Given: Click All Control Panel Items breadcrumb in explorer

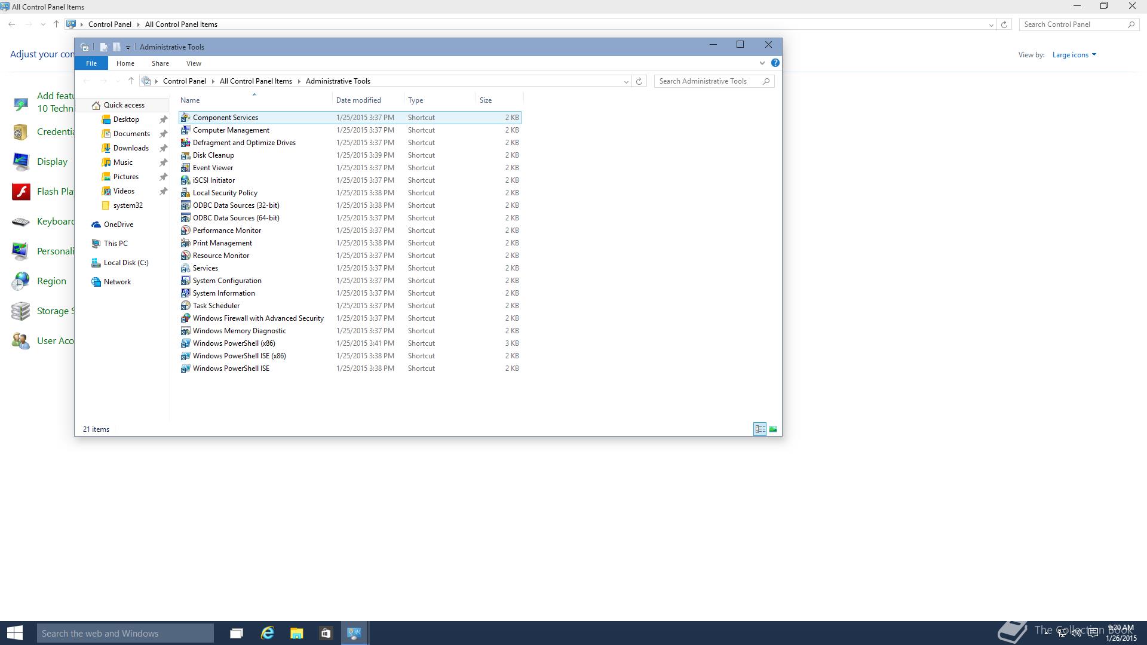Looking at the screenshot, I should [x=256, y=81].
